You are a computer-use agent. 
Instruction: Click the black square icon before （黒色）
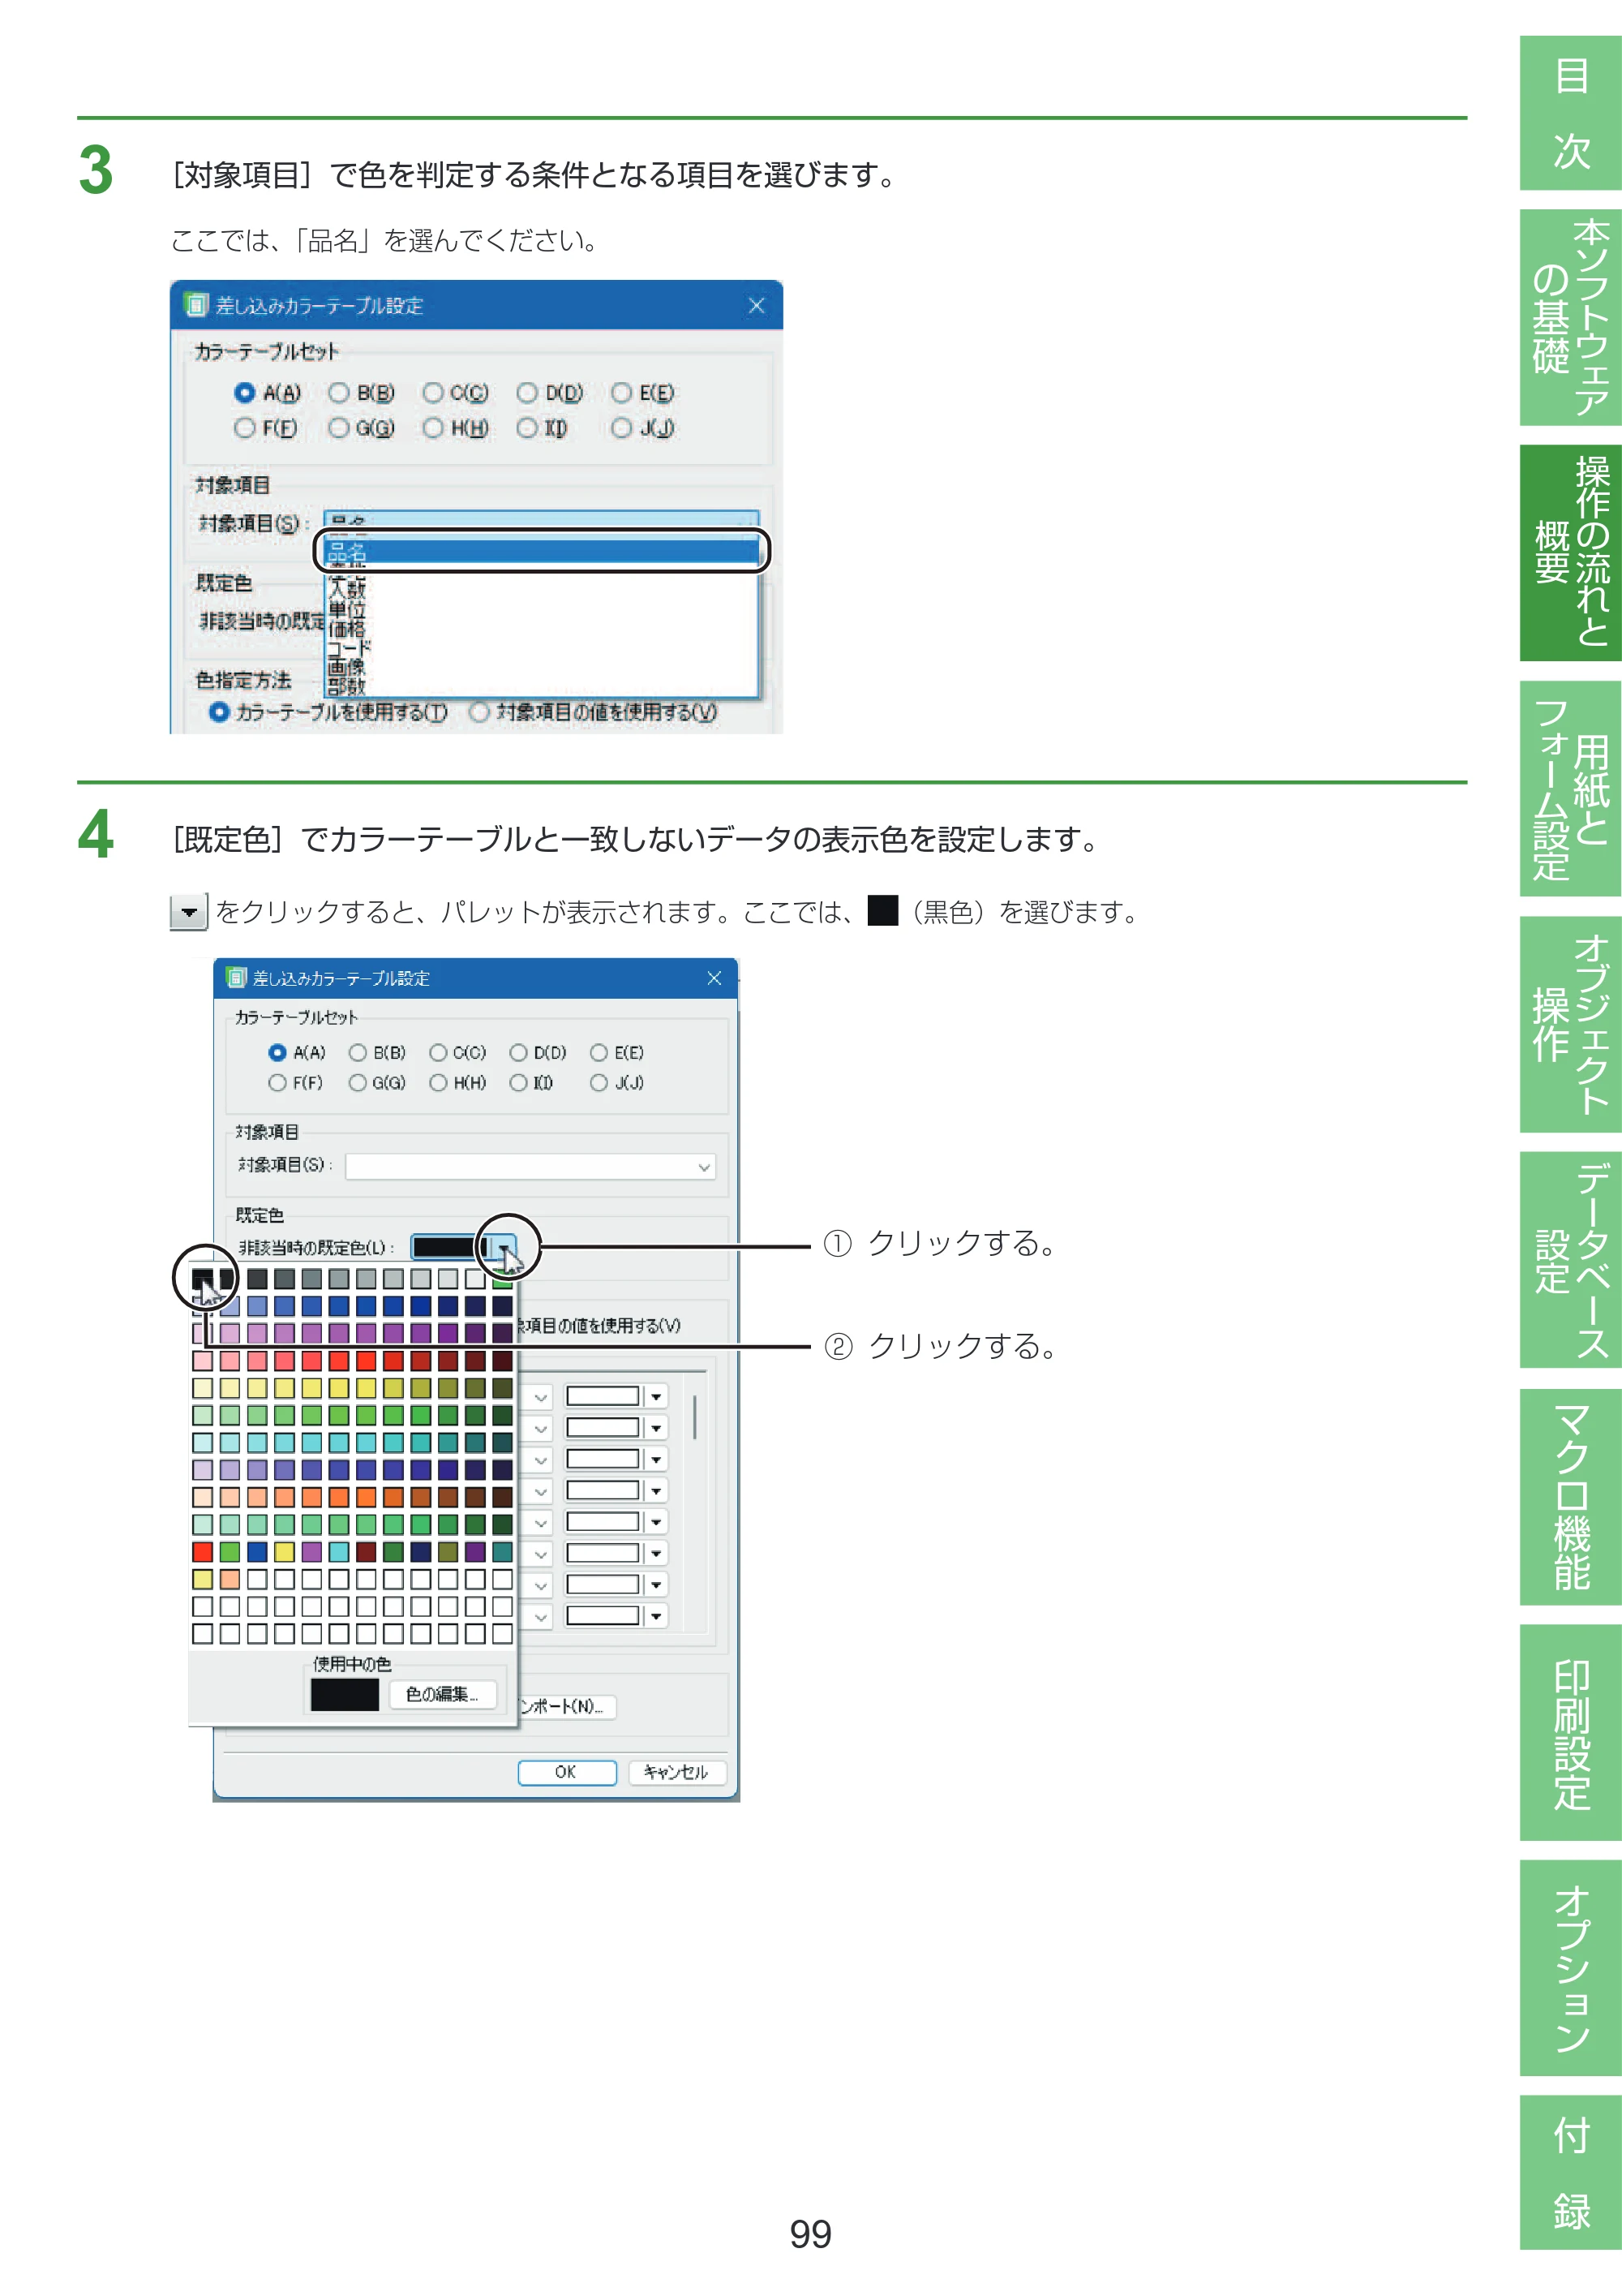tap(882, 911)
